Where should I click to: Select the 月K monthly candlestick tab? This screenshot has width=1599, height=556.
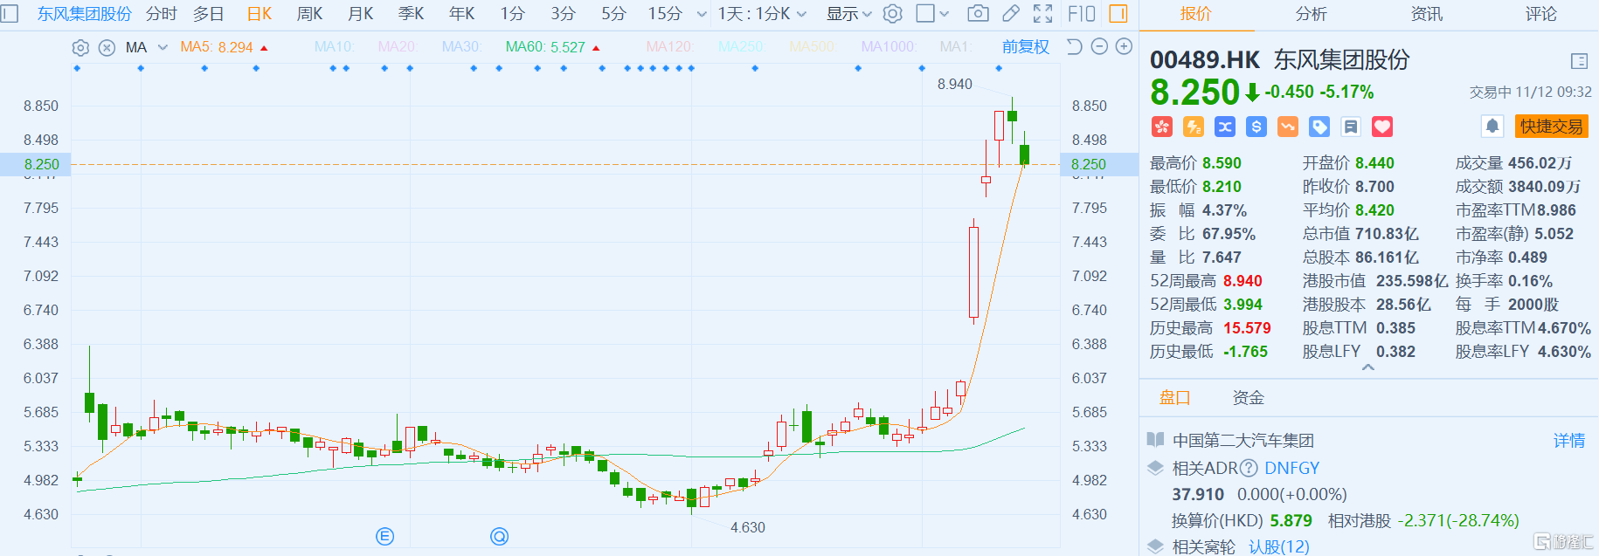point(360,14)
